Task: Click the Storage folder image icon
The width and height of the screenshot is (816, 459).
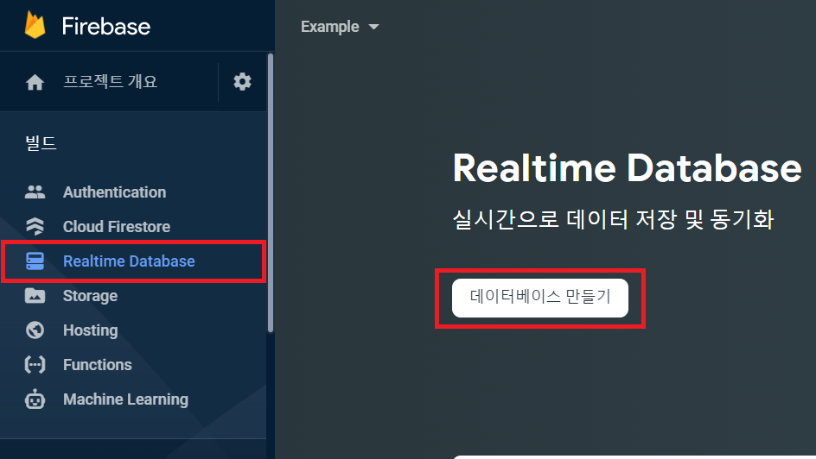Action: (35, 295)
